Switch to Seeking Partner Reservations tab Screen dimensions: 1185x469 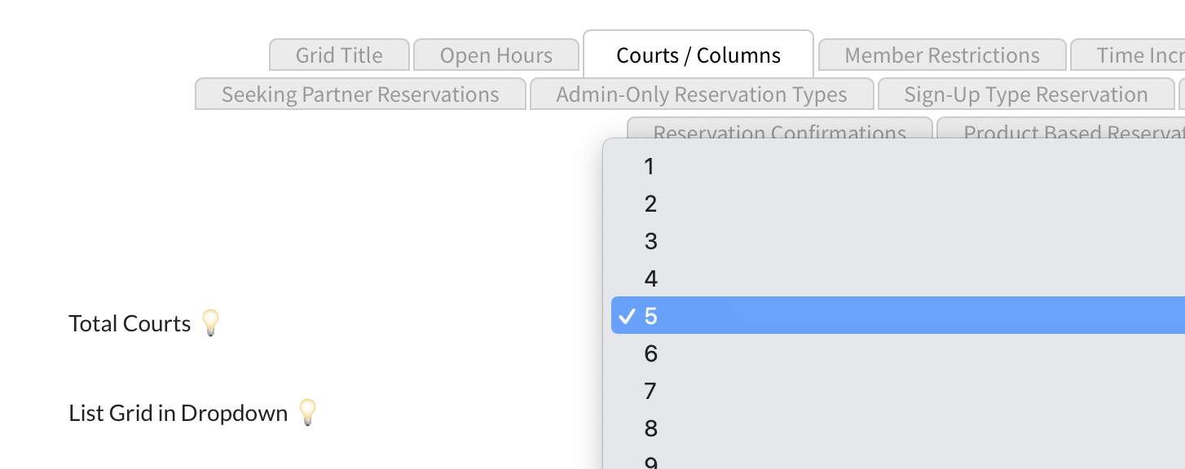click(360, 94)
